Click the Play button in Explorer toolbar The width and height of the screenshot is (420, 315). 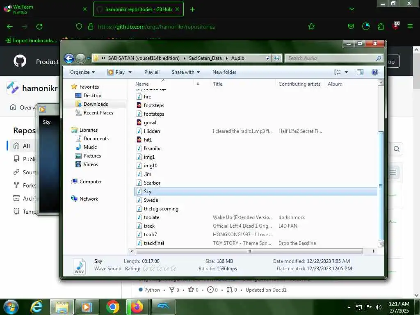[116, 72]
